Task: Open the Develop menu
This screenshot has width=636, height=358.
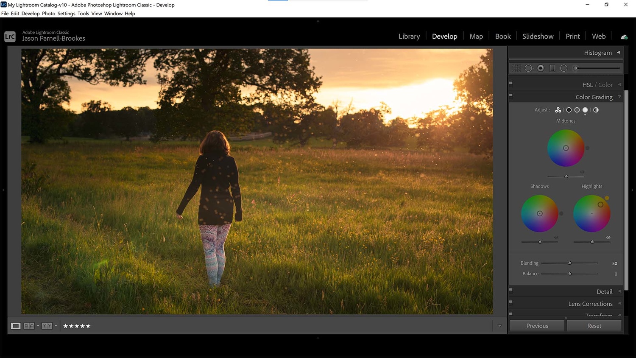Action: [31, 14]
